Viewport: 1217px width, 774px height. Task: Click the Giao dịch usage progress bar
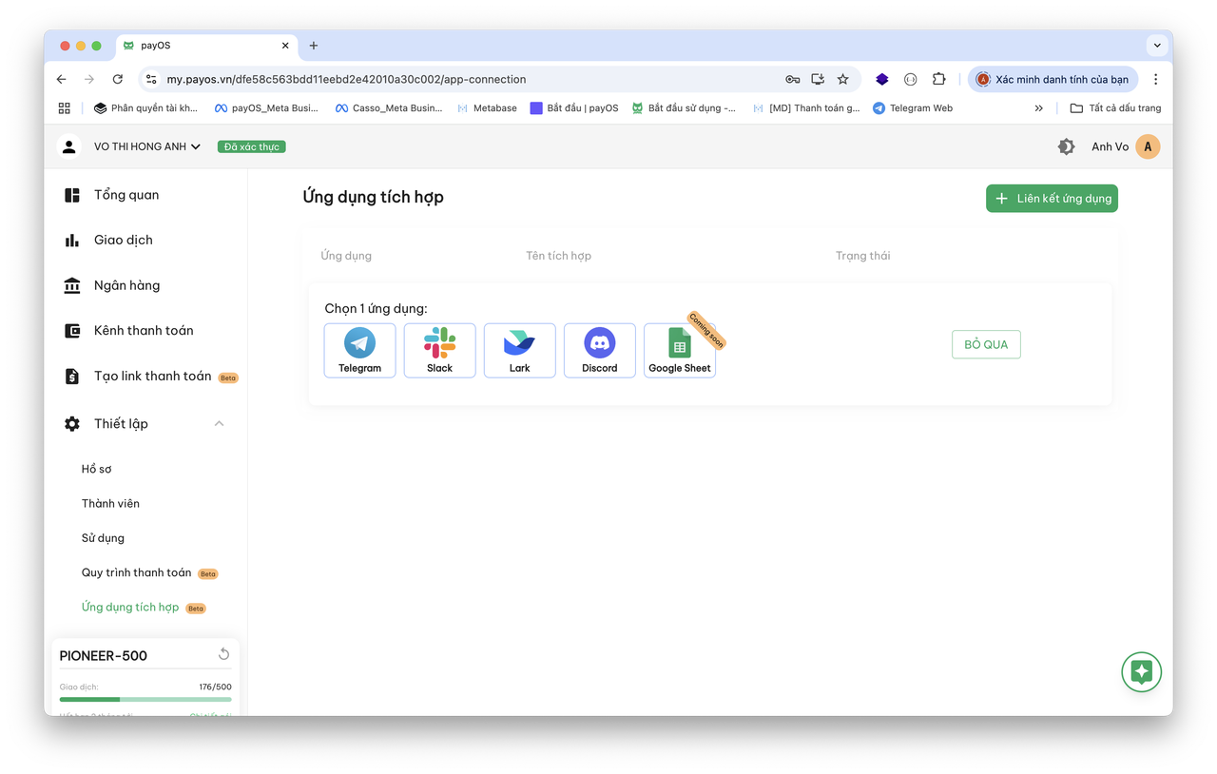[x=145, y=699]
